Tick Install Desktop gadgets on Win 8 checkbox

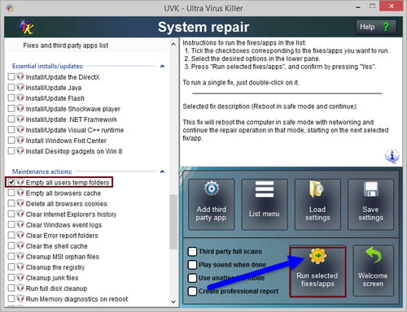click(x=11, y=151)
